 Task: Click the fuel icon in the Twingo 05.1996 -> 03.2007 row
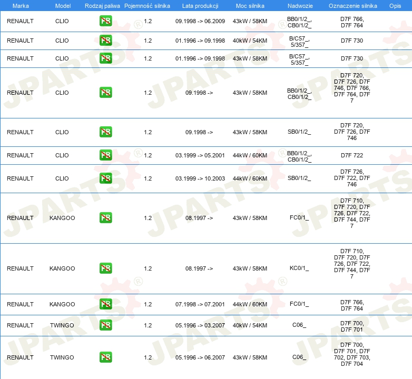pyautogui.click(x=105, y=325)
